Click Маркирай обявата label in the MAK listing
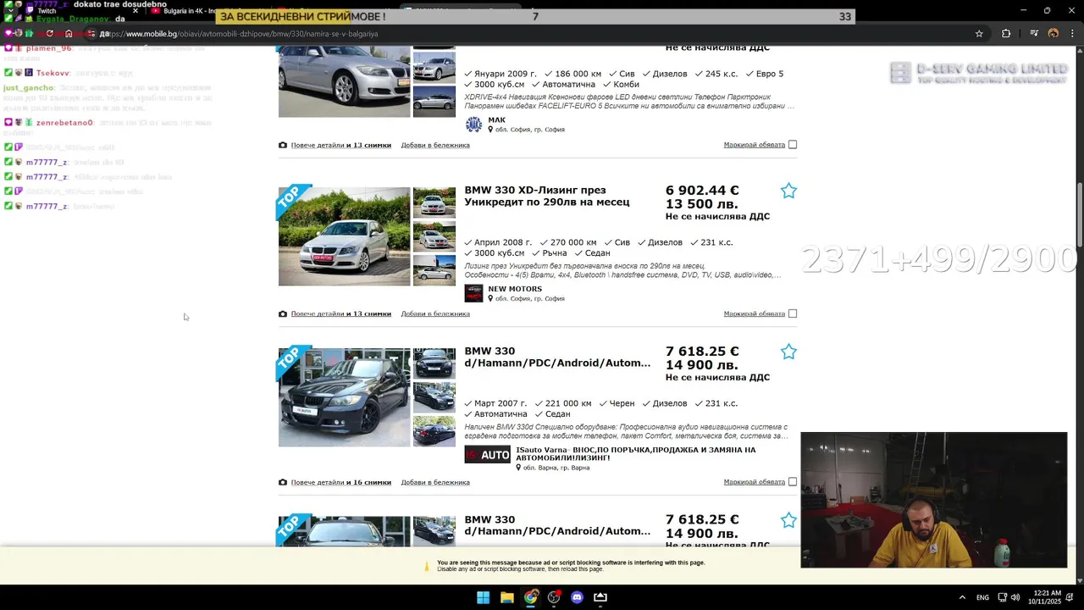 (x=755, y=145)
